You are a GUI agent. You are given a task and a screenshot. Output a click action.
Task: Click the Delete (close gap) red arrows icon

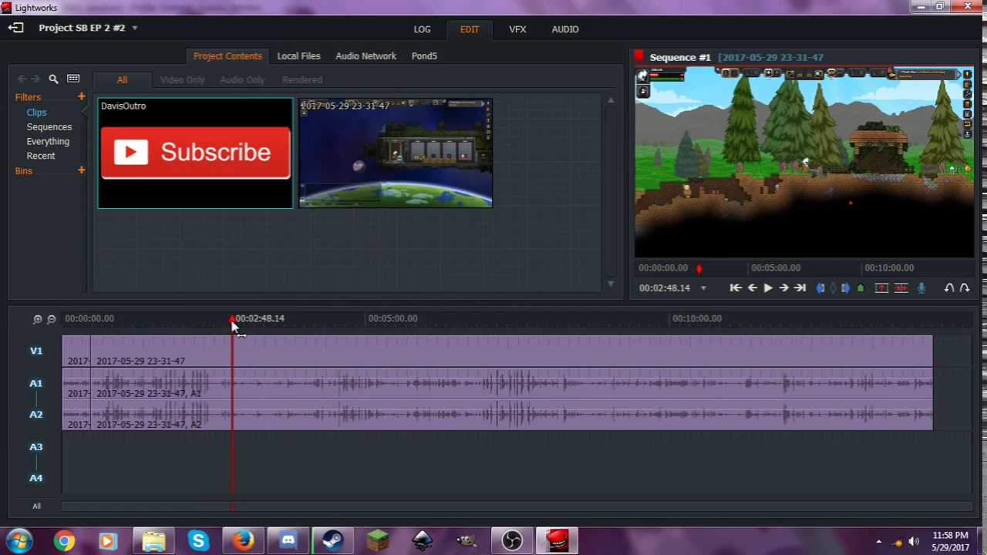901,288
